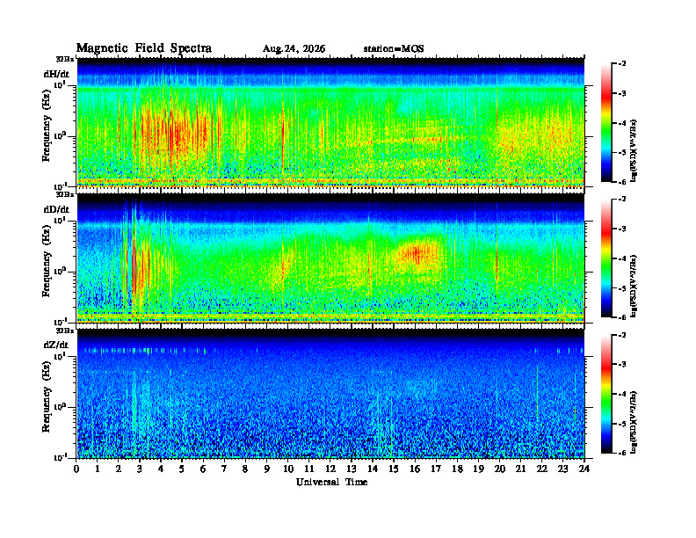Click hour 24 on the Universal Time axis
The height and width of the screenshot is (538, 696).
(584, 469)
